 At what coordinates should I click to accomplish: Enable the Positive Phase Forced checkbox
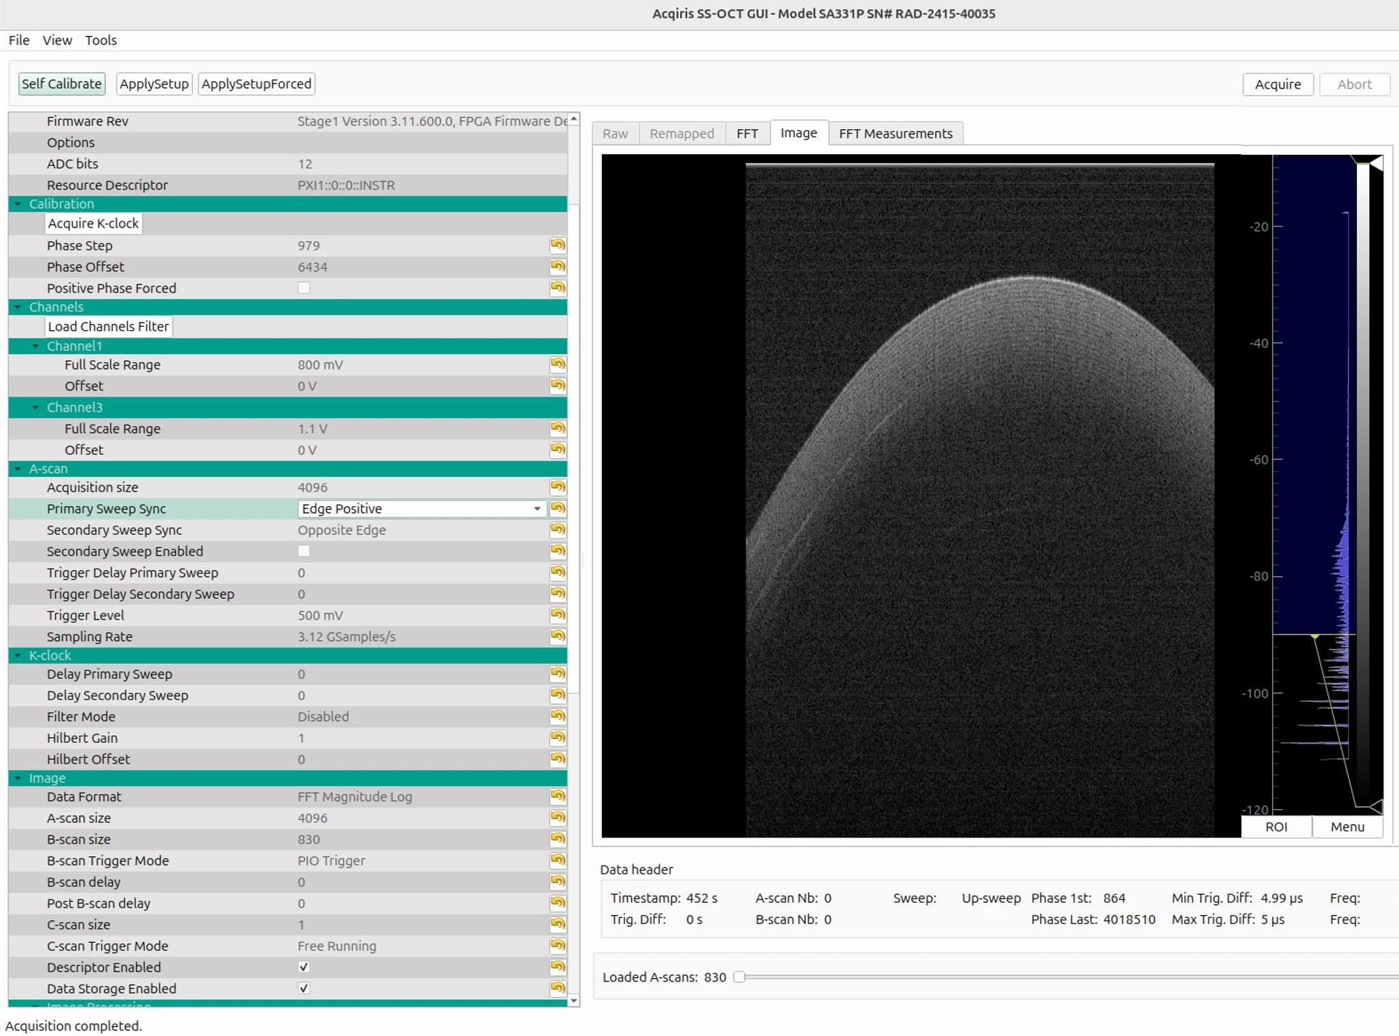304,288
